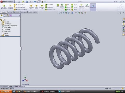Screen dimensions: 125x93
Task: Select the Draft feature
Action: (67, 7)
